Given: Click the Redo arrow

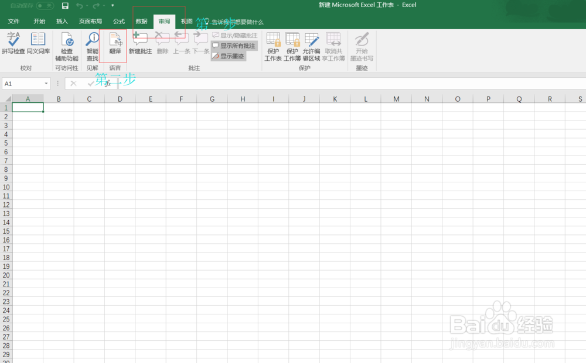Looking at the screenshot, I should 96,6.
